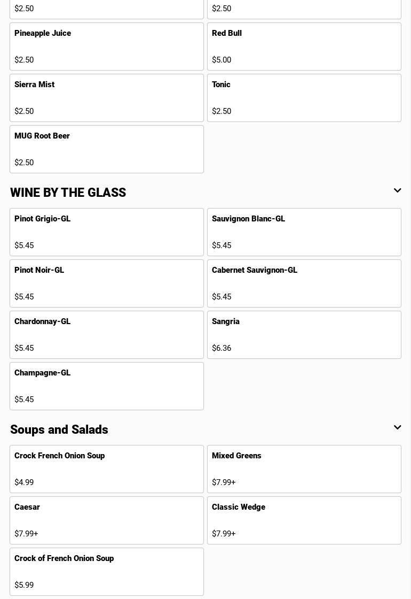Click the WINE BY THE GLASS heading

68,193
